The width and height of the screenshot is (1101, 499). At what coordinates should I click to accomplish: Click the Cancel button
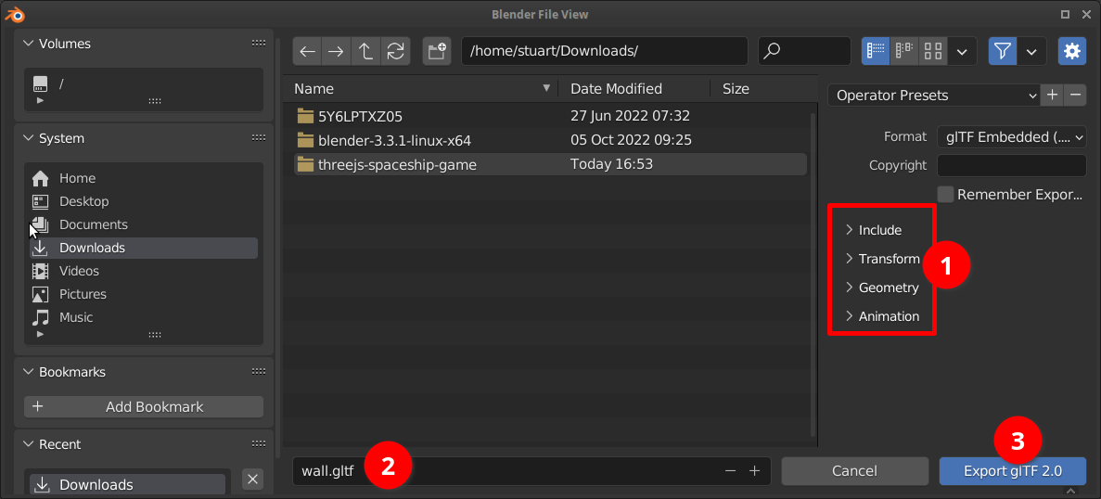tap(854, 471)
